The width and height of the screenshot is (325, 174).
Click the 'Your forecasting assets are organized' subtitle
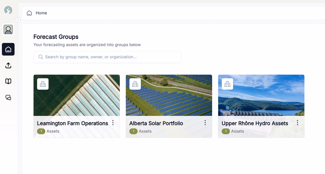click(x=87, y=45)
